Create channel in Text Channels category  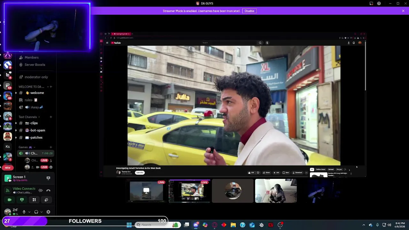tap(51, 117)
